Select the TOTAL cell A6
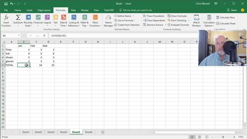The image size is (247, 139). (x=11, y=65)
